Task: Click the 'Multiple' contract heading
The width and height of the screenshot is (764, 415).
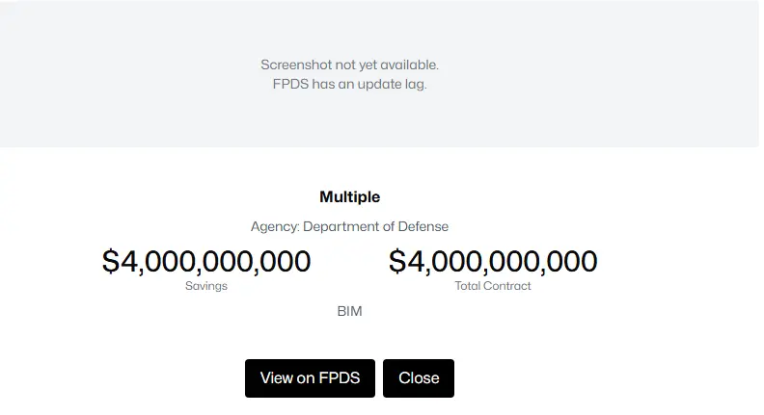Action: [349, 196]
